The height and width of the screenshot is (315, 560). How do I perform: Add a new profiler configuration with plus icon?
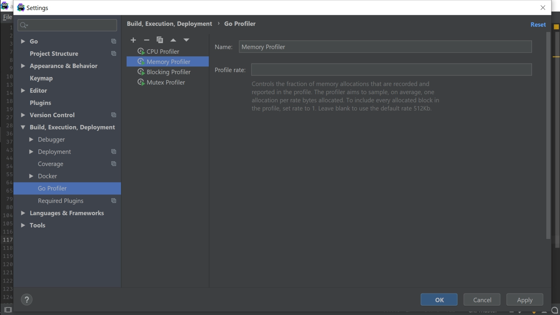click(x=133, y=40)
